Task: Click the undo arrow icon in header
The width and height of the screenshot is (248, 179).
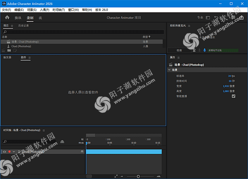Action: point(216,17)
